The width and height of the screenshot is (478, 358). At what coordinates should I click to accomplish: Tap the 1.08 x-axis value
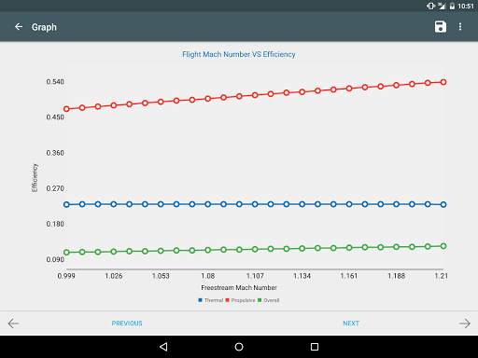208,276
